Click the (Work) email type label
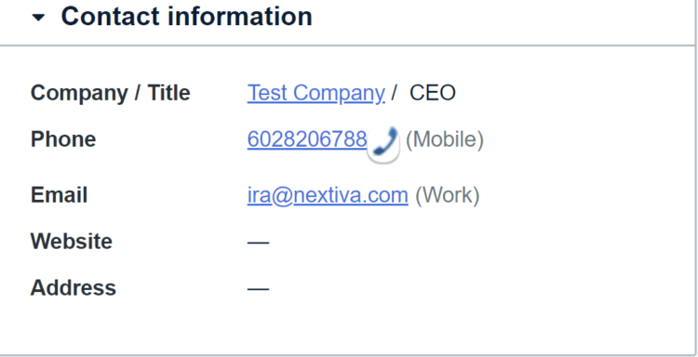 447,195
